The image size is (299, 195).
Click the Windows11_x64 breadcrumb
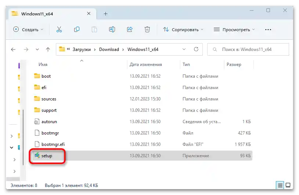[143, 49]
